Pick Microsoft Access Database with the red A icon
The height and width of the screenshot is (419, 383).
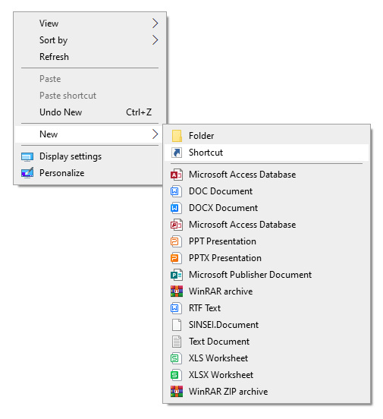[177, 175]
